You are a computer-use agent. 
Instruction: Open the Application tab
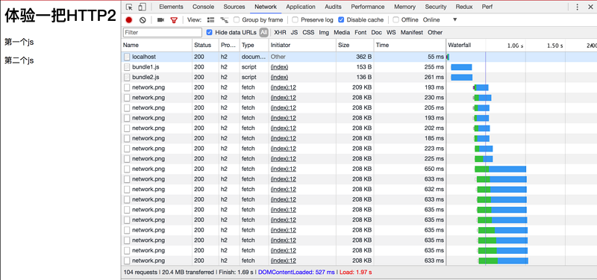point(301,7)
